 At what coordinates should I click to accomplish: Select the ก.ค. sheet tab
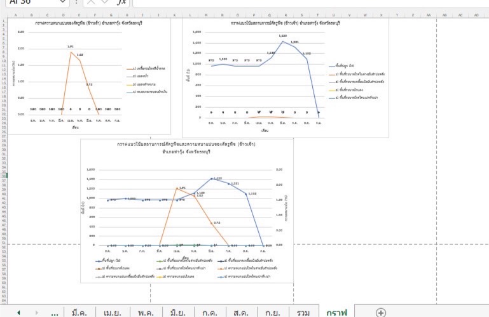point(210,312)
